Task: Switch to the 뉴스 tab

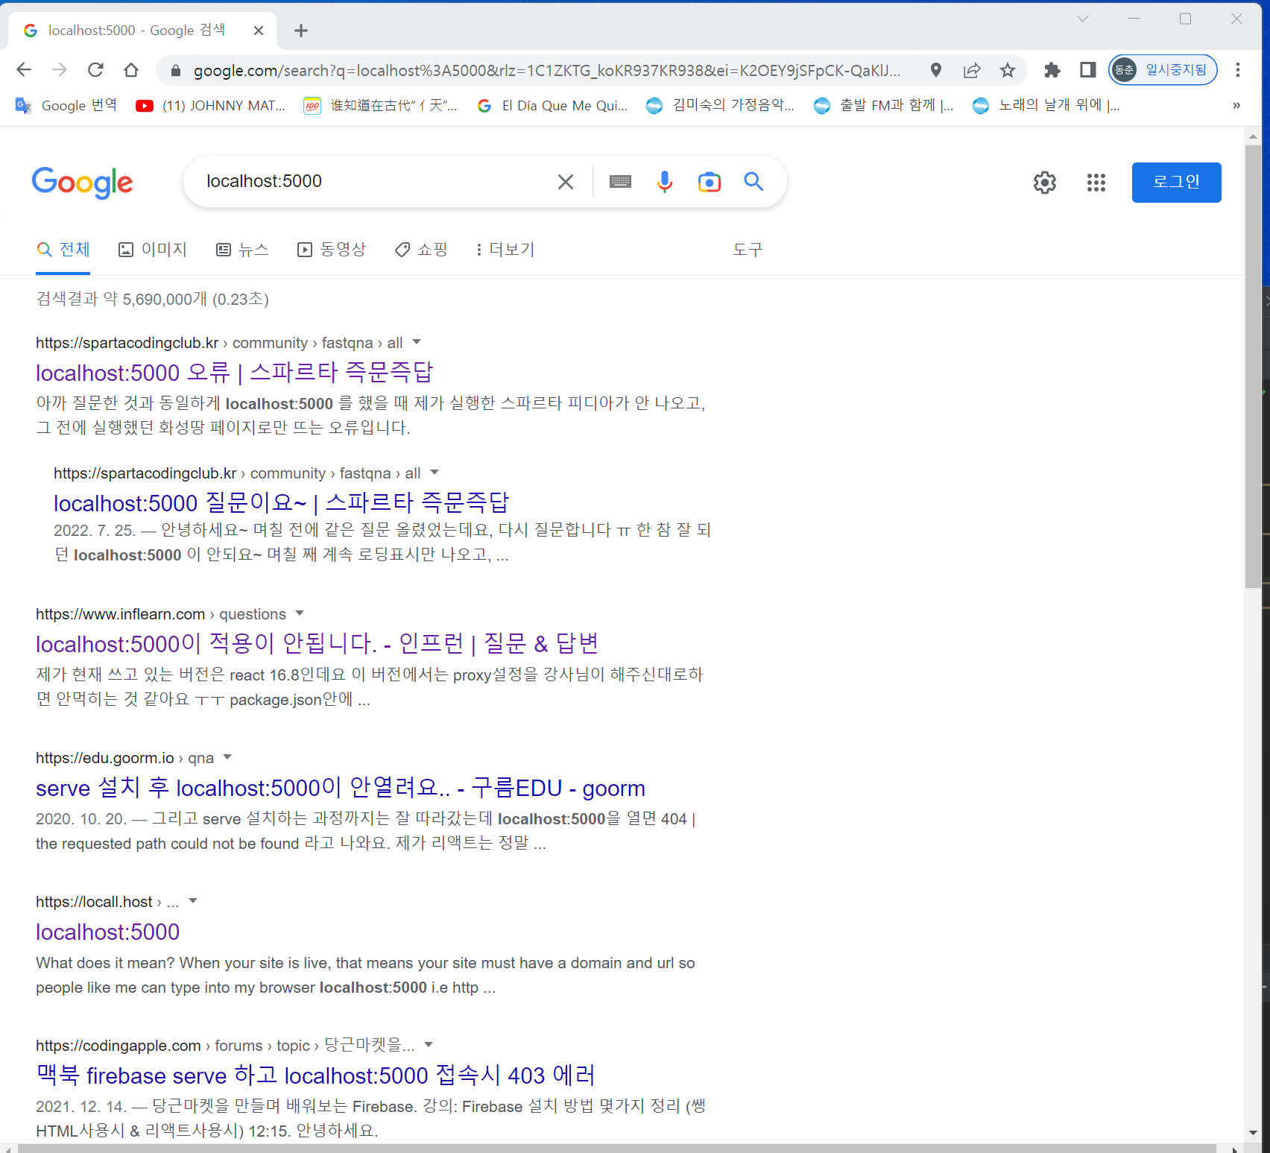Action: (242, 250)
